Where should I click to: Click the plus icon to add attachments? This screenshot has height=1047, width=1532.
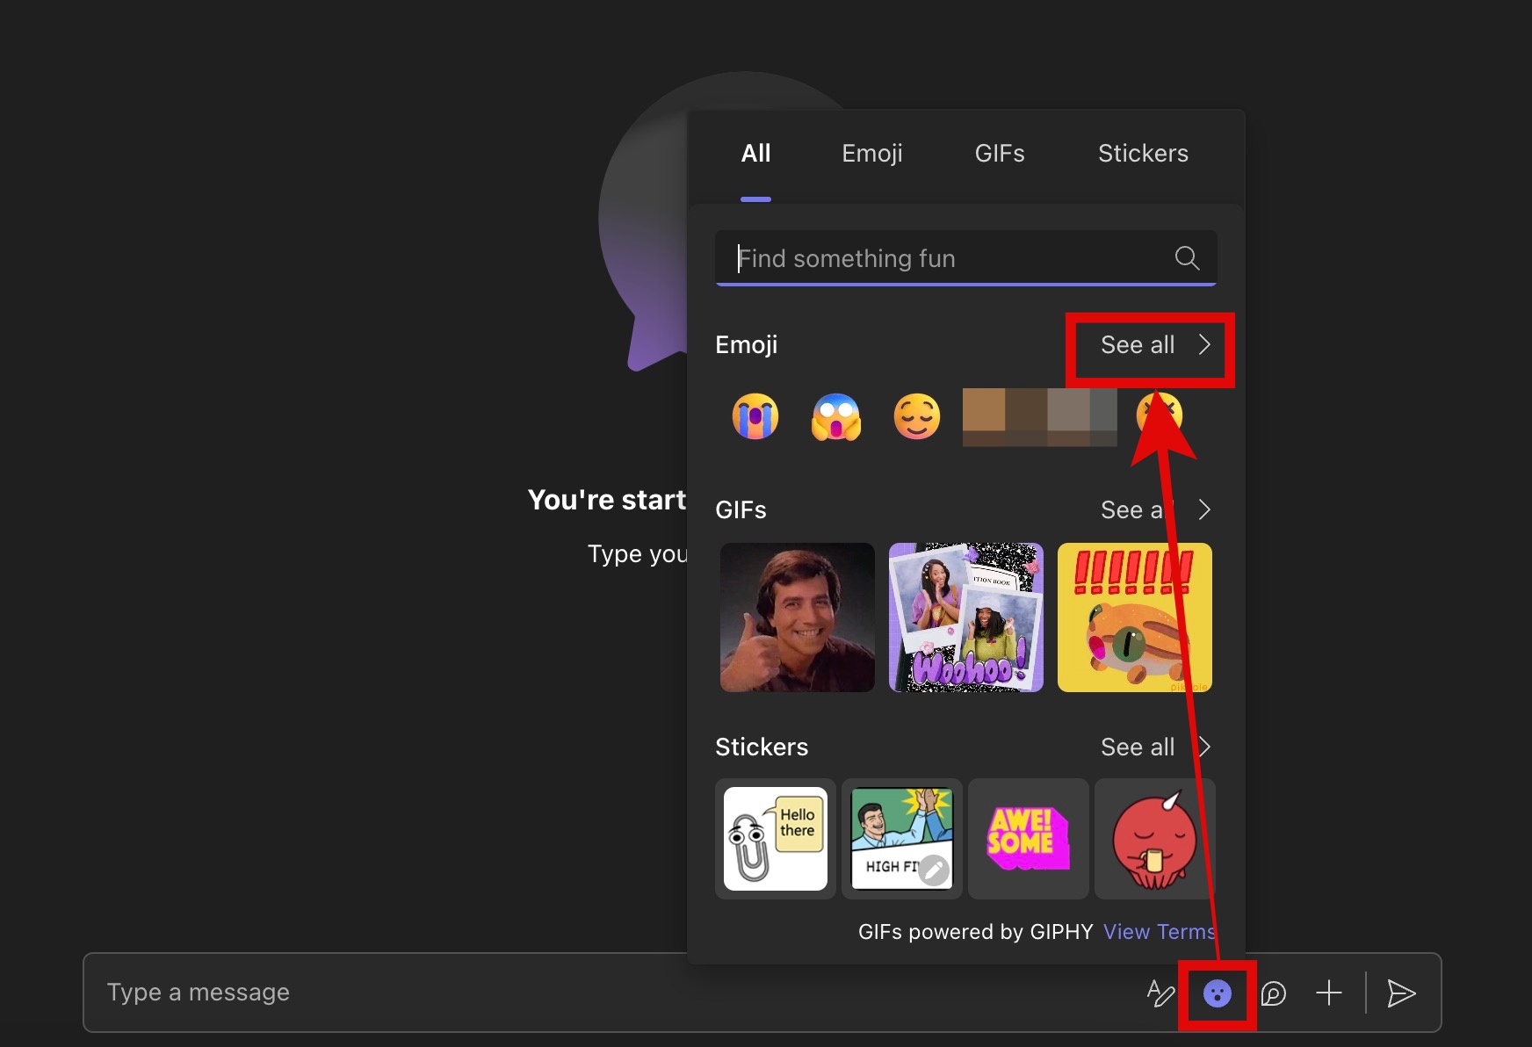pos(1328,993)
